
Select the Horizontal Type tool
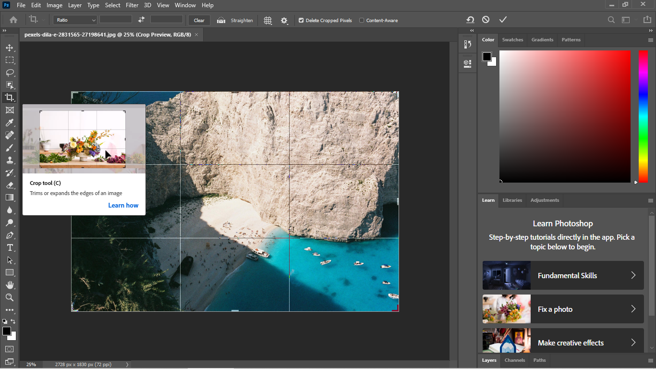pyautogui.click(x=10, y=248)
